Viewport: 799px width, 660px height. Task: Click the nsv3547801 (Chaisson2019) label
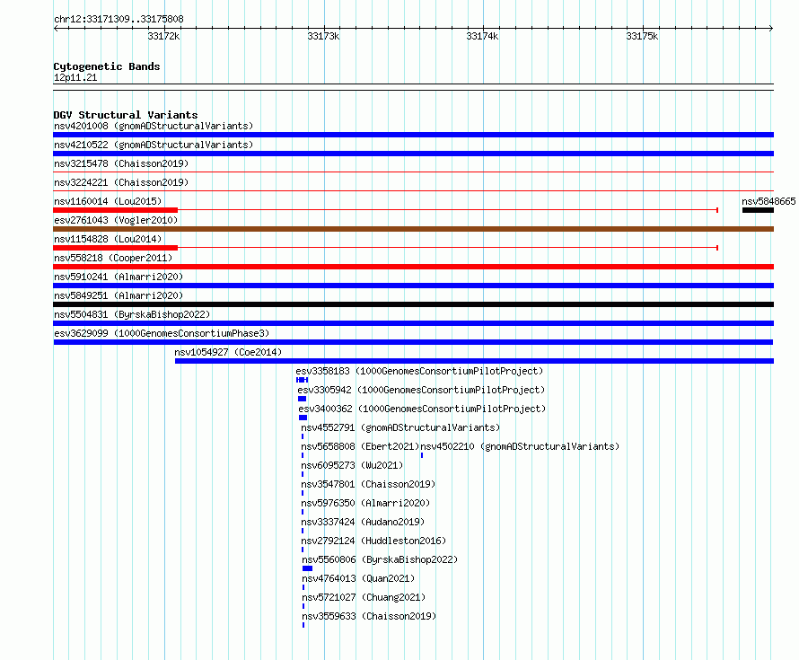[x=368, y=484]
